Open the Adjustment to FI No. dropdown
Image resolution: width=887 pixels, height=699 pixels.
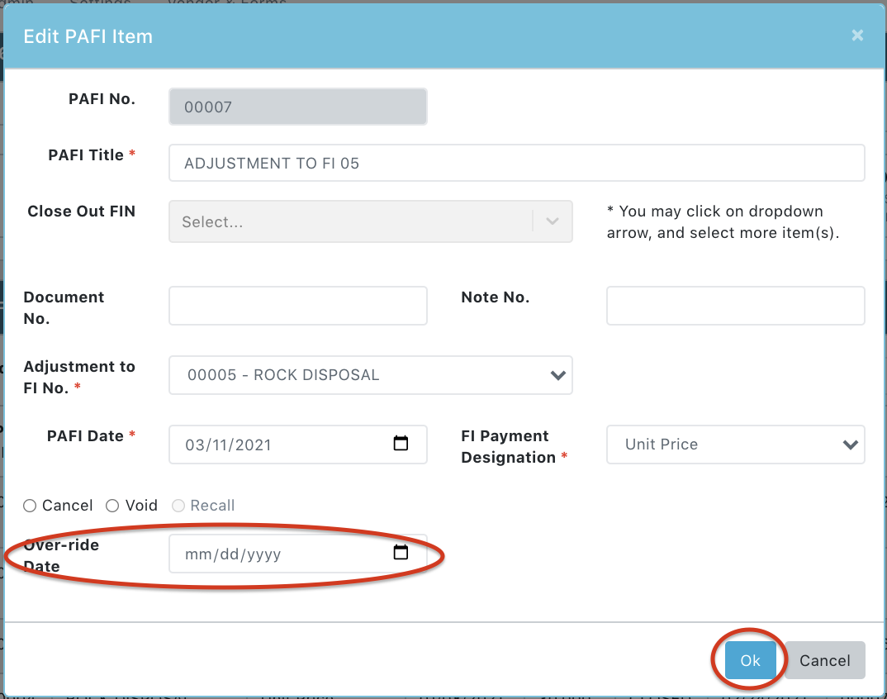coord(370,375)
